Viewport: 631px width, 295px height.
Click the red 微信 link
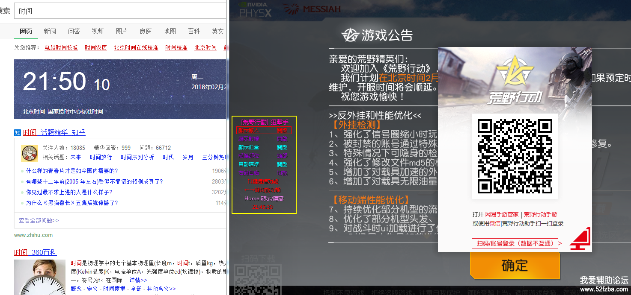pos(495,223)
